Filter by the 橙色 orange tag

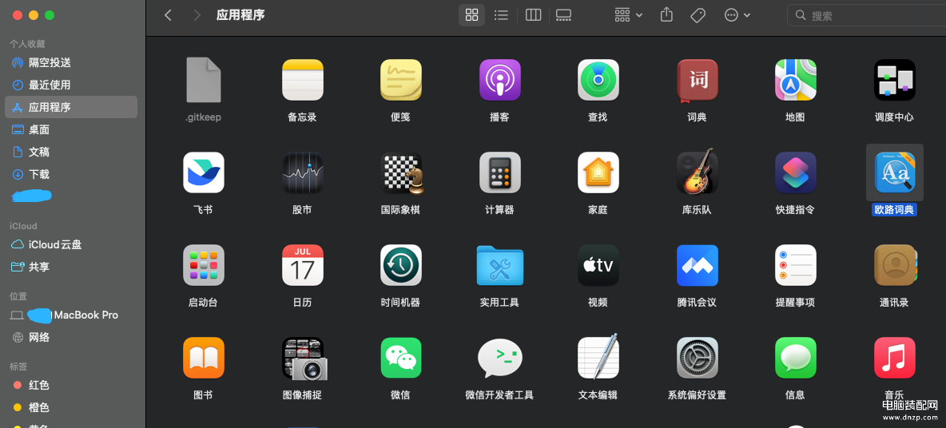tap(71, 407)
